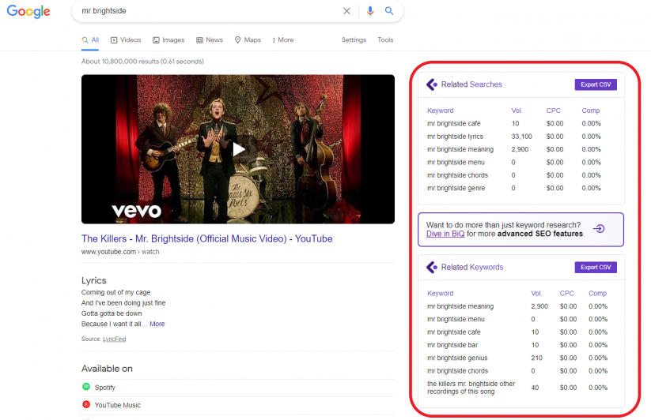Viewport: 651px width, 420px height.
Task: Expand the More search options menu
Action: 283,40
